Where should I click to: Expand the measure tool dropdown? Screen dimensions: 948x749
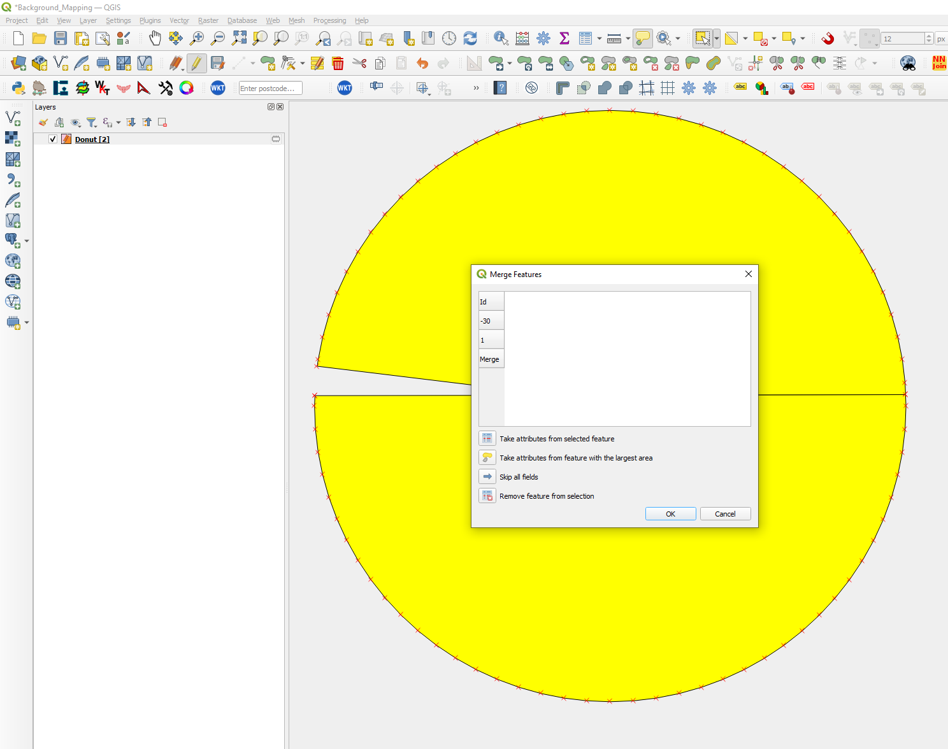(627, 38)
